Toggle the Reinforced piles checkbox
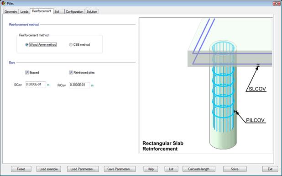Image resolution: width=282 pixels, height=176 pixels. 71,73
